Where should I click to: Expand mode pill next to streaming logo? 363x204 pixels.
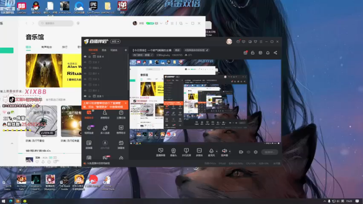[x=115, y=41]
